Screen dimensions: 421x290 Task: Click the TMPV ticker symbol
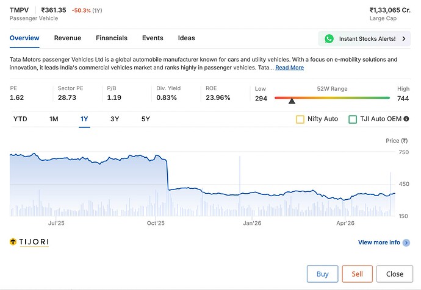[x=19, y=10]
